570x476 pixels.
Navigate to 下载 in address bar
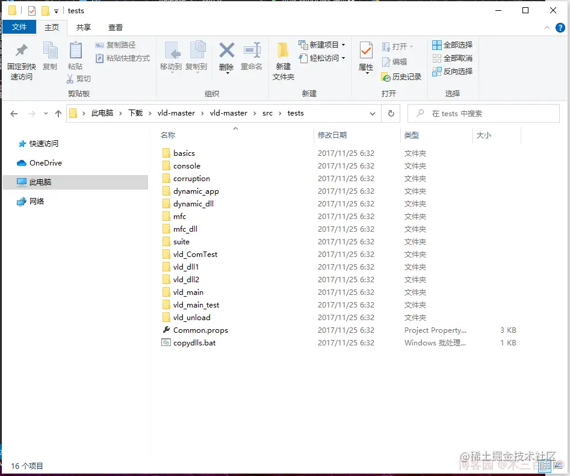pyautogui.click(x=135, y=113)
